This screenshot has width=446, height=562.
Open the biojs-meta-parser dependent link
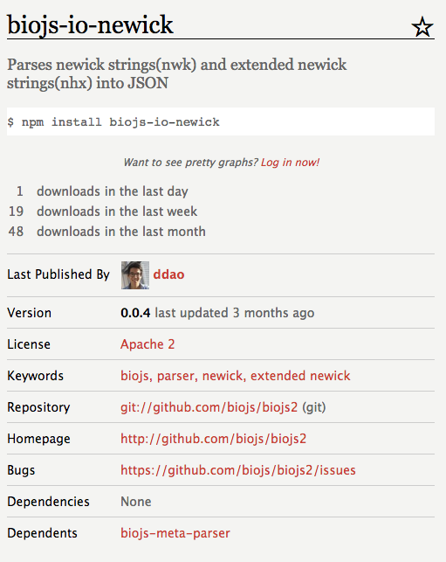pos(175,533)
